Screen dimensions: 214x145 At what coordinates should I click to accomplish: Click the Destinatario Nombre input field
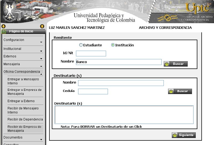coord(121,83)
